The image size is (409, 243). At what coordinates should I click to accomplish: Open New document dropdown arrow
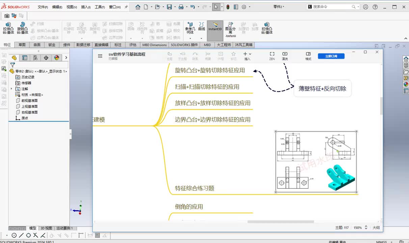pos(151,7)
